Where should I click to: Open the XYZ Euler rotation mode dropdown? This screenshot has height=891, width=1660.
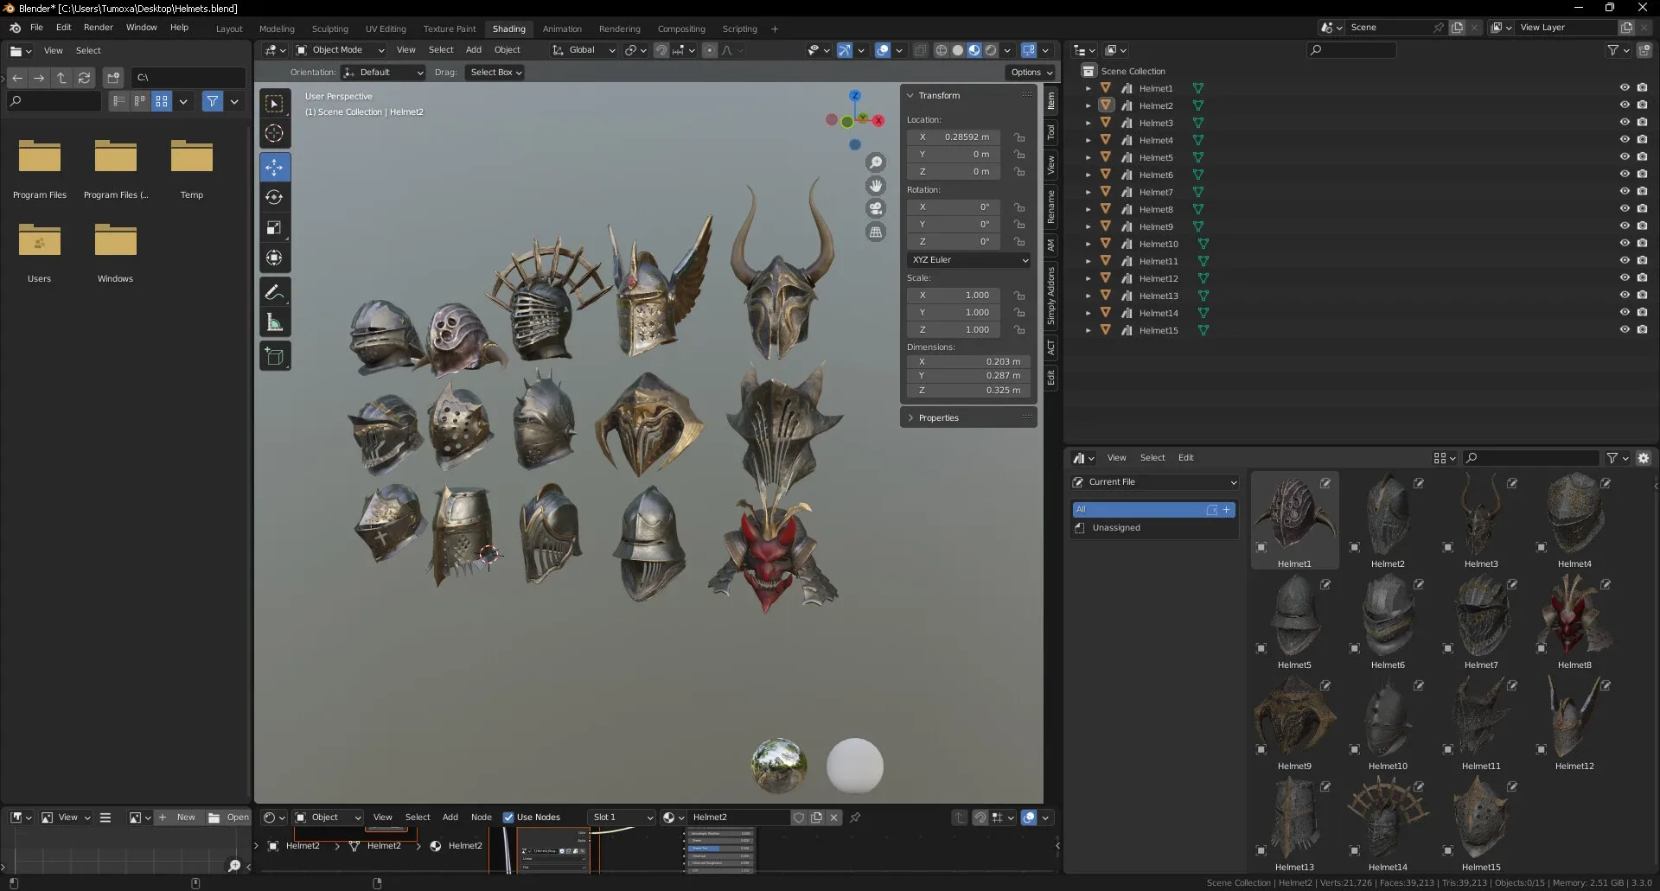(968, 260)
